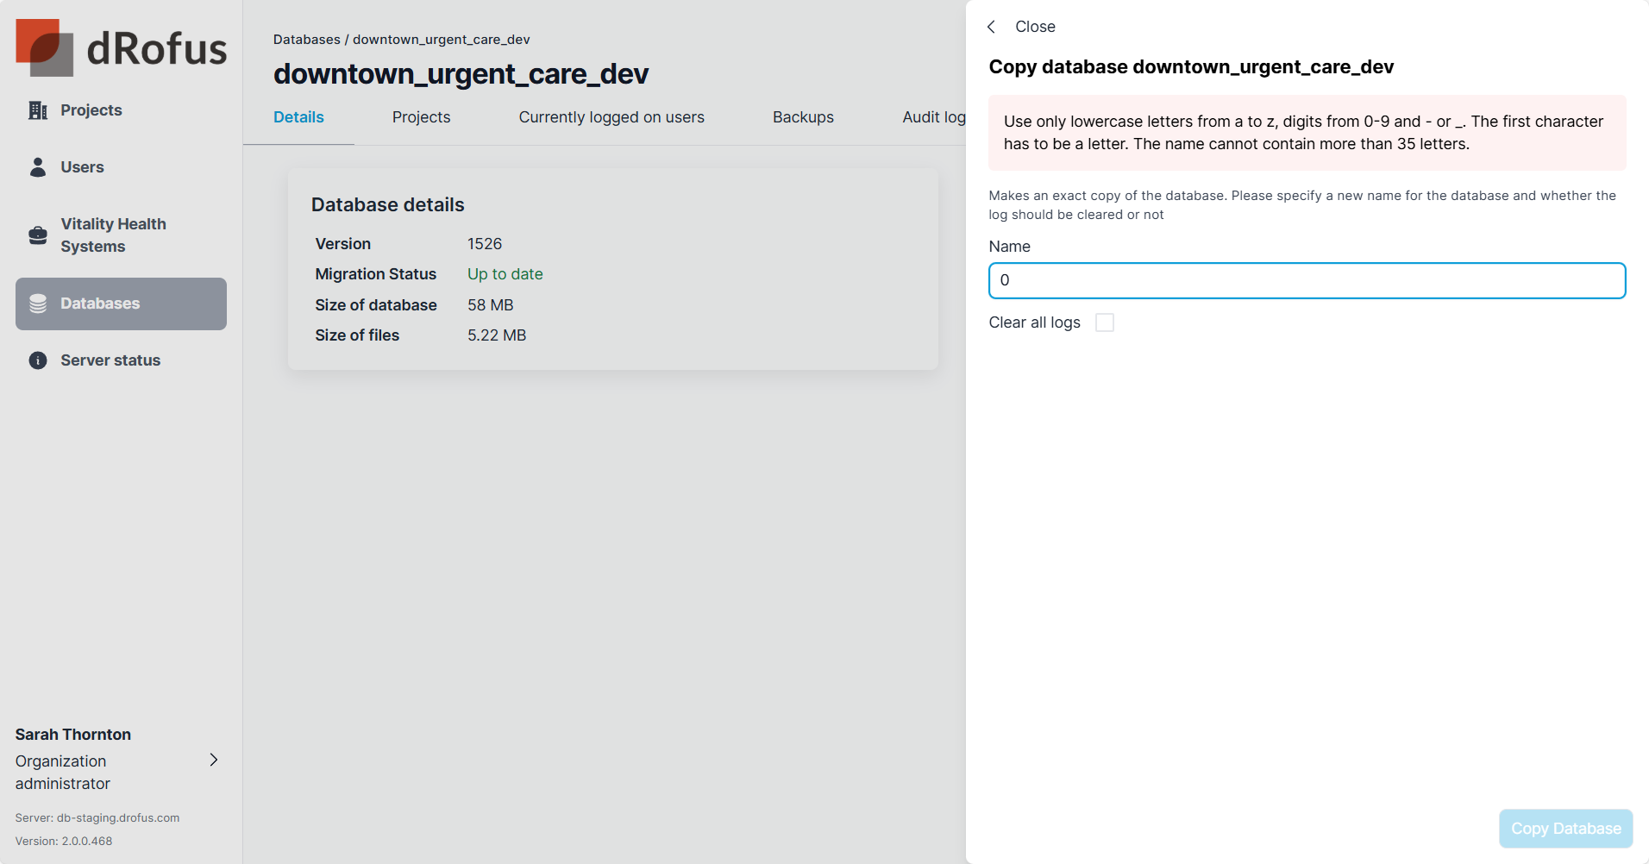Image resolution: width=1649 pixels, height=864 pixels.
Task: Enable the Clear all logs checkbox
Action: tap(1104, 322)
